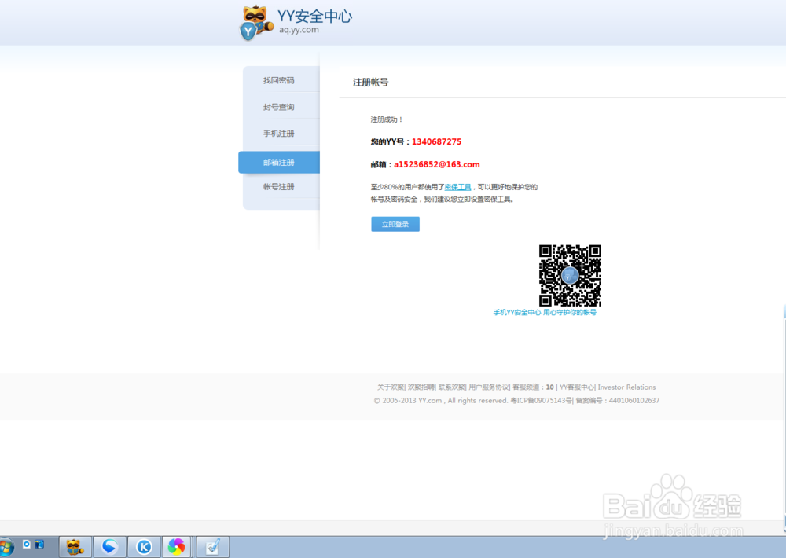Click the QR code image
Image resolution: width=786 pixels, height=558 pixels.
(570, 275)
